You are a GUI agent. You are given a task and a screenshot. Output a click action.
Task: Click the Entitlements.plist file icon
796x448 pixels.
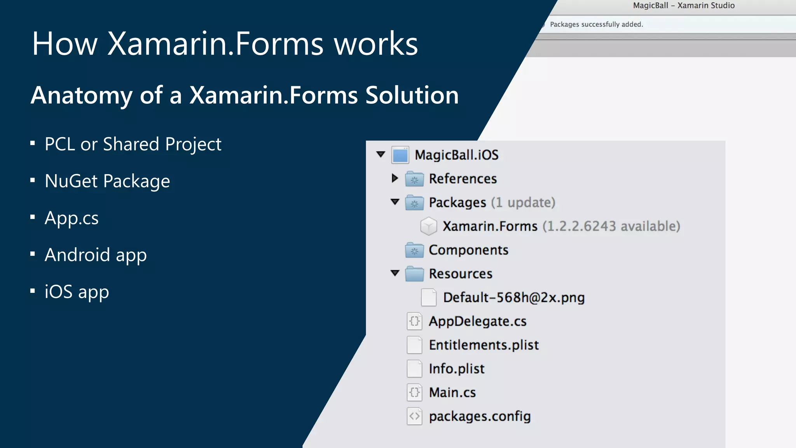click(414, 345)
